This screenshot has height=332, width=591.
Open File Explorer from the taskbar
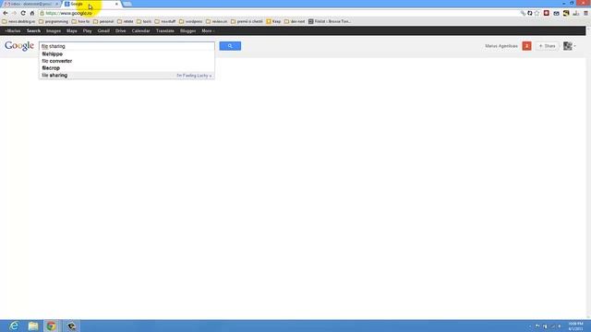(x=33, y=326)
